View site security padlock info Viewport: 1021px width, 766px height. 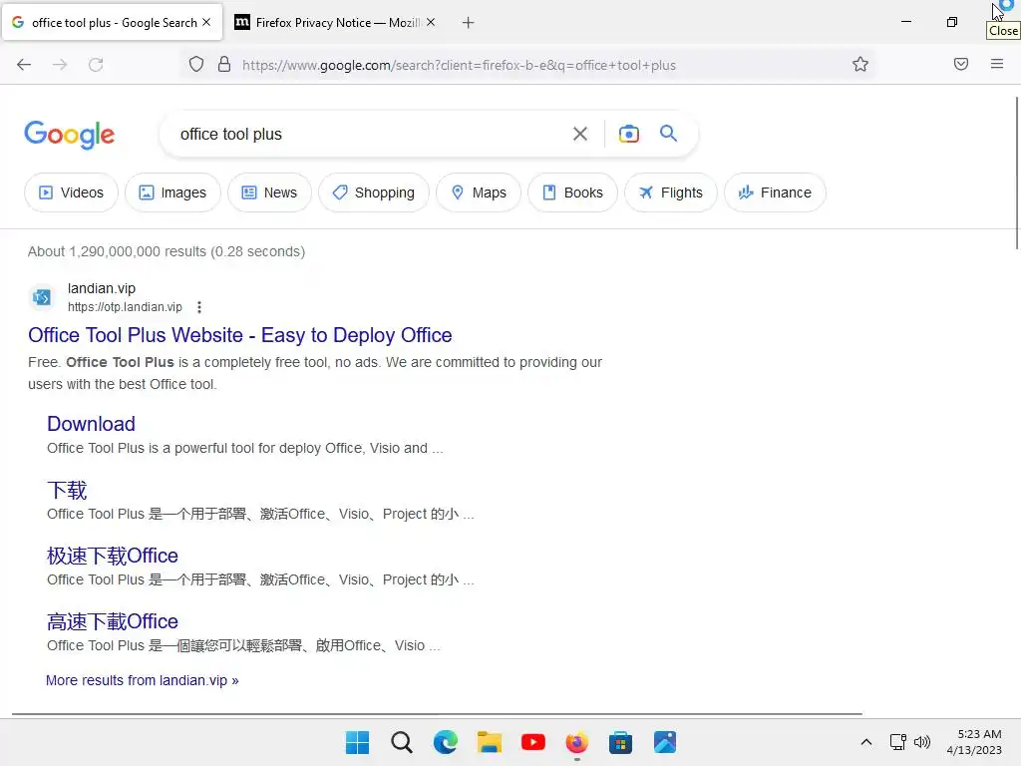tap(224, 65)
